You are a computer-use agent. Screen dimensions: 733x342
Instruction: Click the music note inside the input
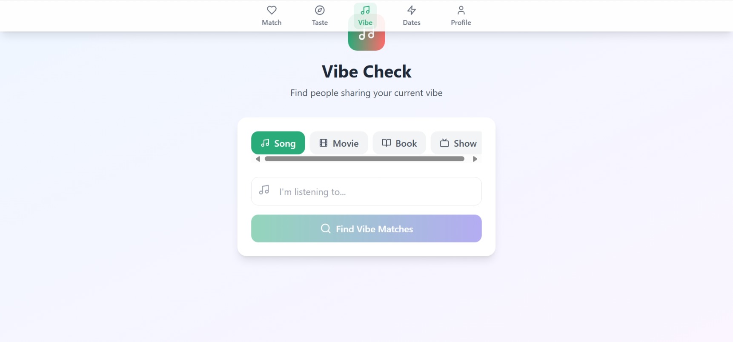(x=264, y=190)
